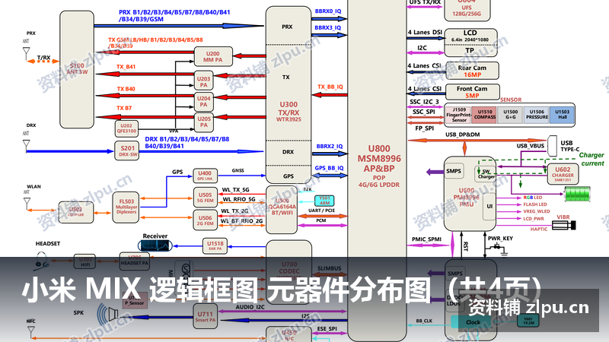Image resolution: width=609 pixels, height=342 pixels.
Task: Click the SPK speaker icon
Action: [x=107, y=314]
